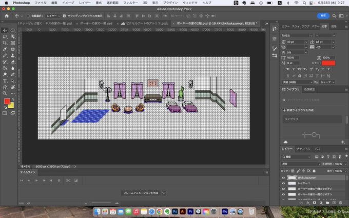
Task: Select the Eyedropper tool
Action: click(x=5, y=49)
